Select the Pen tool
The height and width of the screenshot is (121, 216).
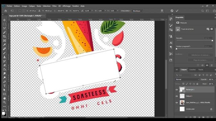coord(4,82)
